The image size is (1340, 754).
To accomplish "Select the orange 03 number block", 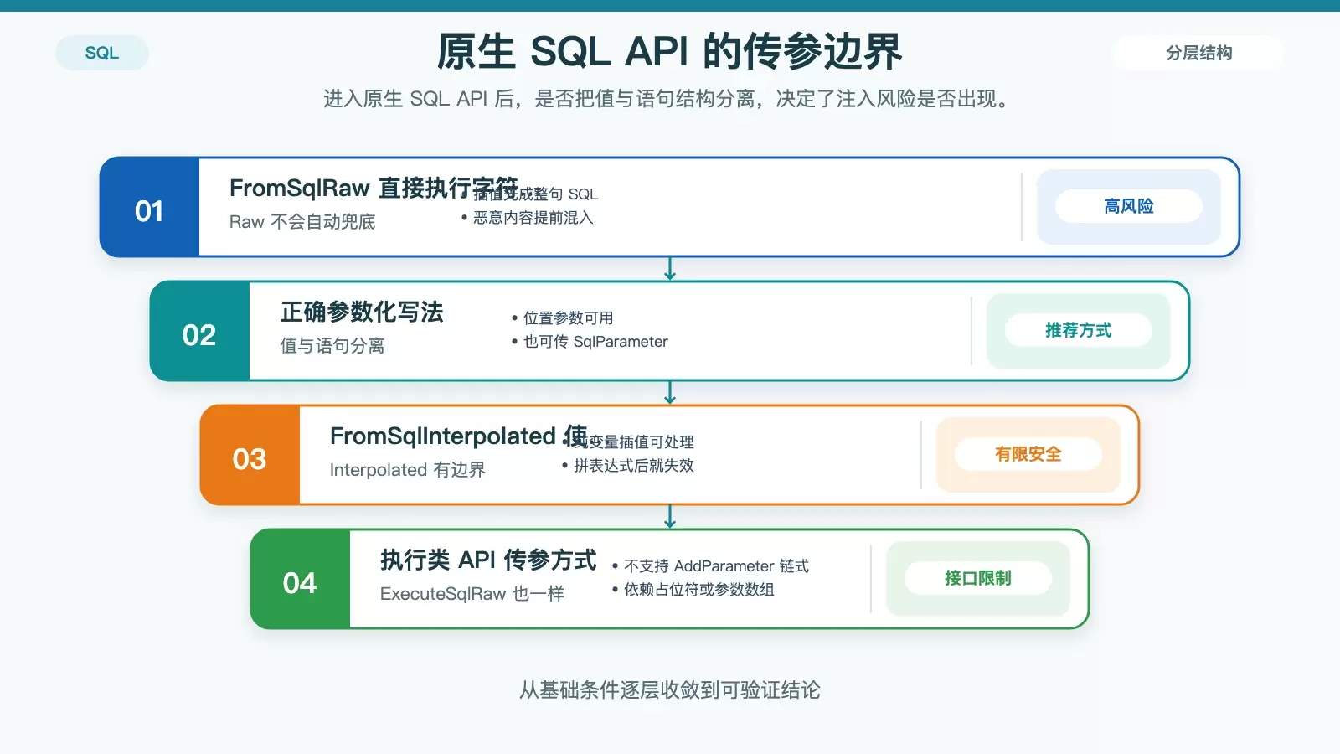I will (250, 455).
